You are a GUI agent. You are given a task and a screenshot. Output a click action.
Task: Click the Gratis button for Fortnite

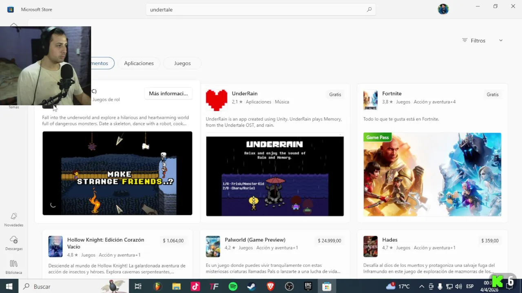(493, 94)
